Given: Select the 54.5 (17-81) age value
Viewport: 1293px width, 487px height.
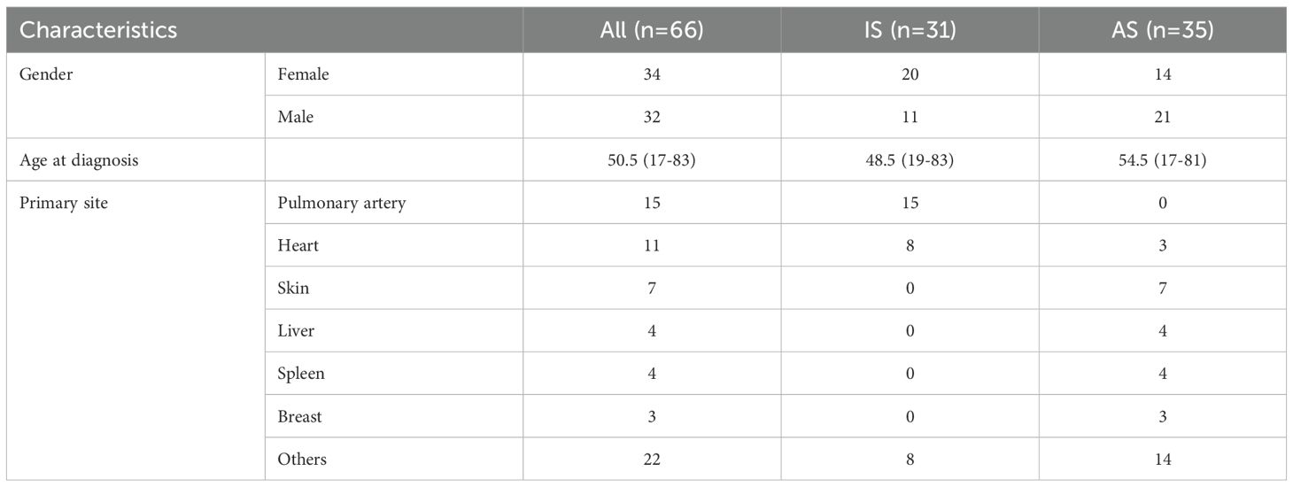Looking at the screenshot, I should click(x=1162, y=160).
